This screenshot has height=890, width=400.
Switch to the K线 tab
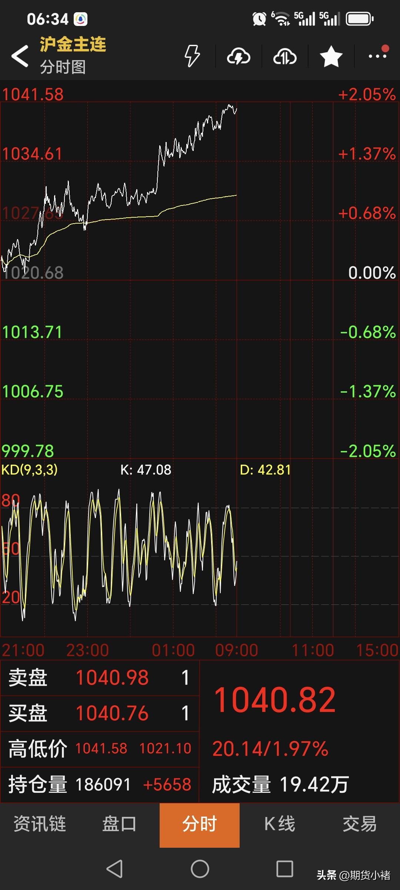click(x=280, y=824)
